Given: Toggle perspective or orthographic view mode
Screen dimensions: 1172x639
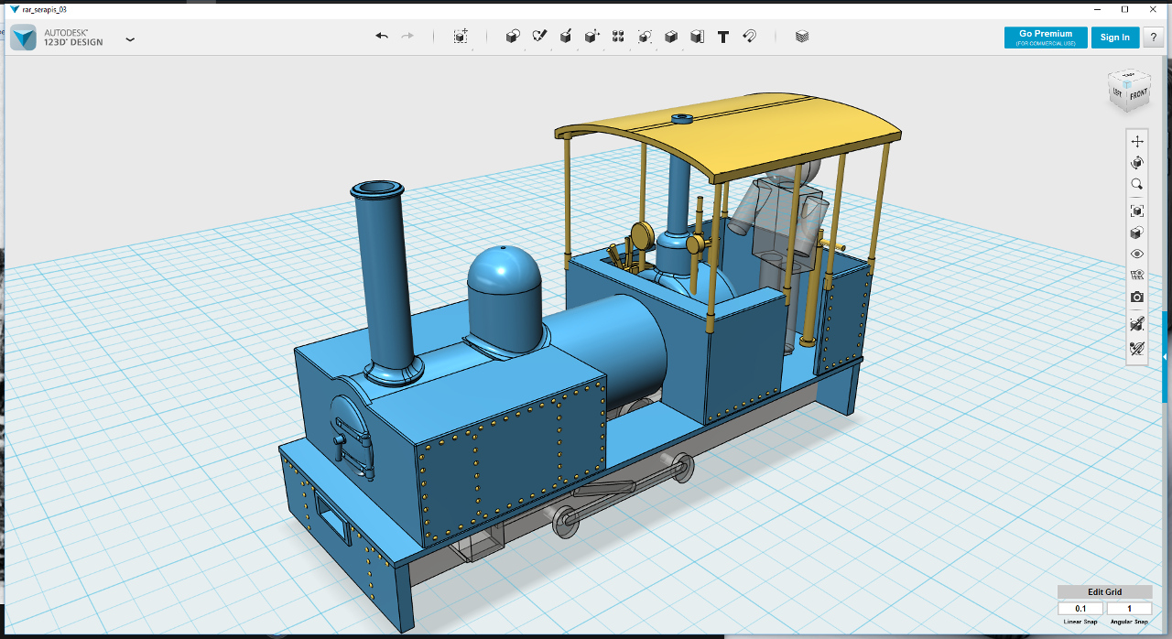Looking at the screenshot, I should click(1137, 233).
